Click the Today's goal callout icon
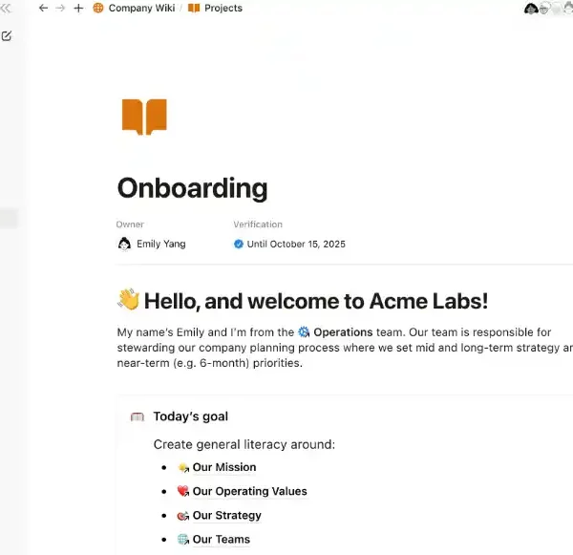Screen dimensions: 573x555 click(137, 416)
